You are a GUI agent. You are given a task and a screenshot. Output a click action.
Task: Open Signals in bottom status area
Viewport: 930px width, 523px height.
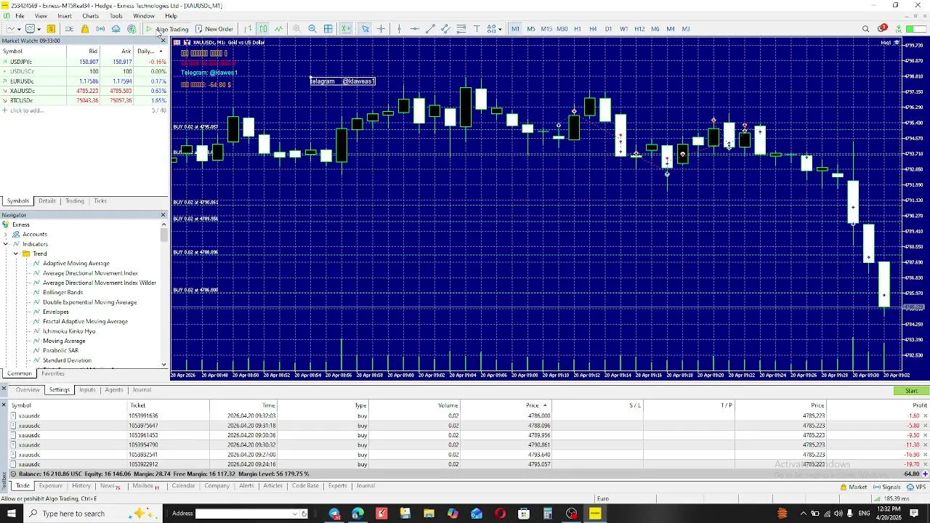coord(887,487)
